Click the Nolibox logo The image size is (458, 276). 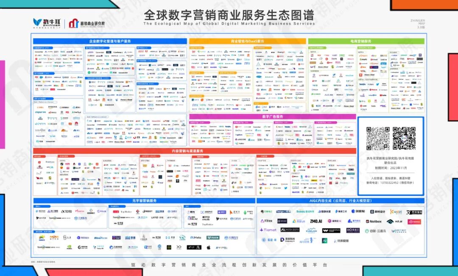click(x=374, y=221)
